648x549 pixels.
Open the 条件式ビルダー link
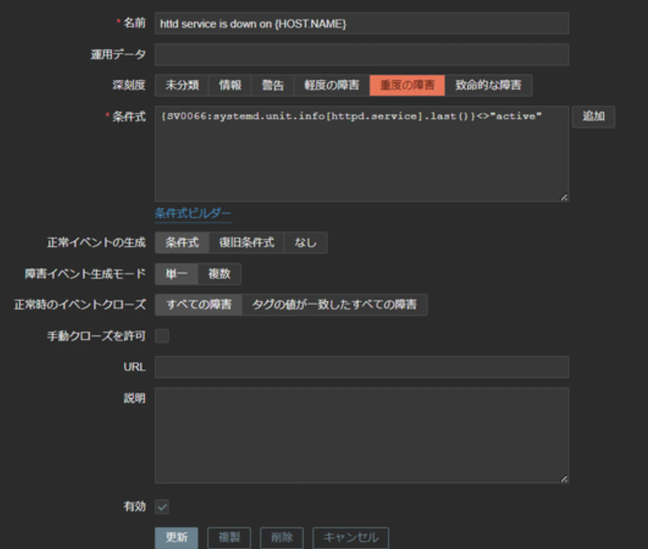click(x=192, y=213)
